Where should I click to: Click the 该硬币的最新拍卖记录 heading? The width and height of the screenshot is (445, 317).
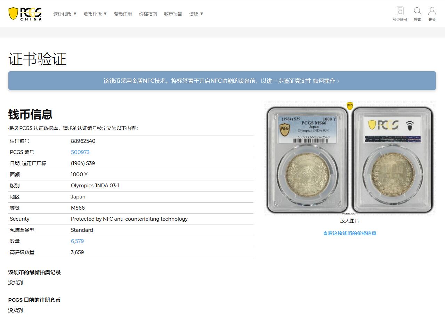34,273
